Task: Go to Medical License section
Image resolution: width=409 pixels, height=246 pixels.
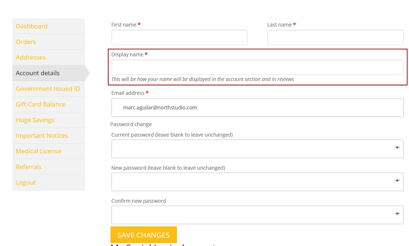Action: 39,151
